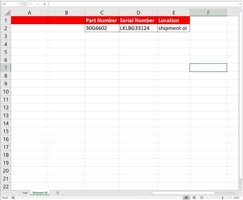Click the zoom out minus icon

[x=208, y=197]
